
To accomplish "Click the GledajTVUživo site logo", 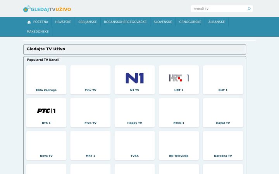I will 47,9.
